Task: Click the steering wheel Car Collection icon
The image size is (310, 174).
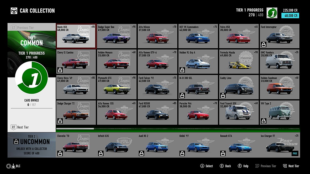Action: [x=14, y=11]
